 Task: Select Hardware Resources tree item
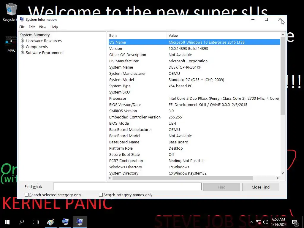44,41
